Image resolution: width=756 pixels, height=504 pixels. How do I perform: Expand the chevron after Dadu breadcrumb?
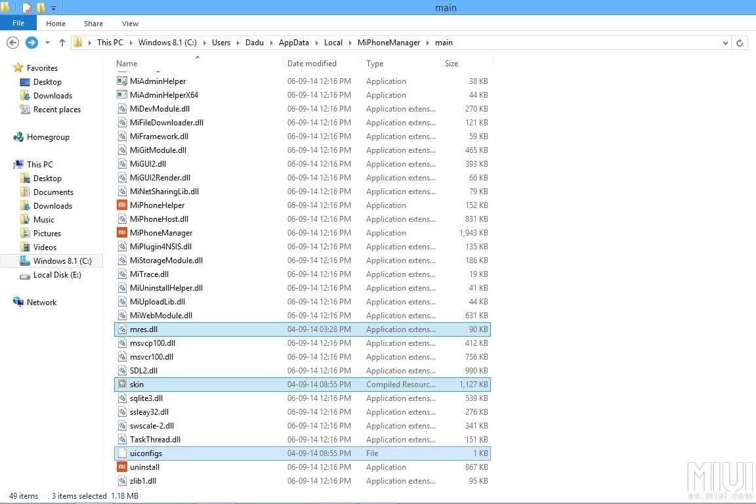272,43
